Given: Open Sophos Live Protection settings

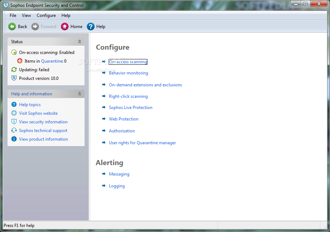Looking at the screenshot, I should coord(130,108).
